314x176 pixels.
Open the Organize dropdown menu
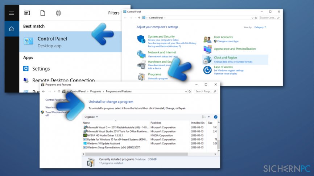91,117
